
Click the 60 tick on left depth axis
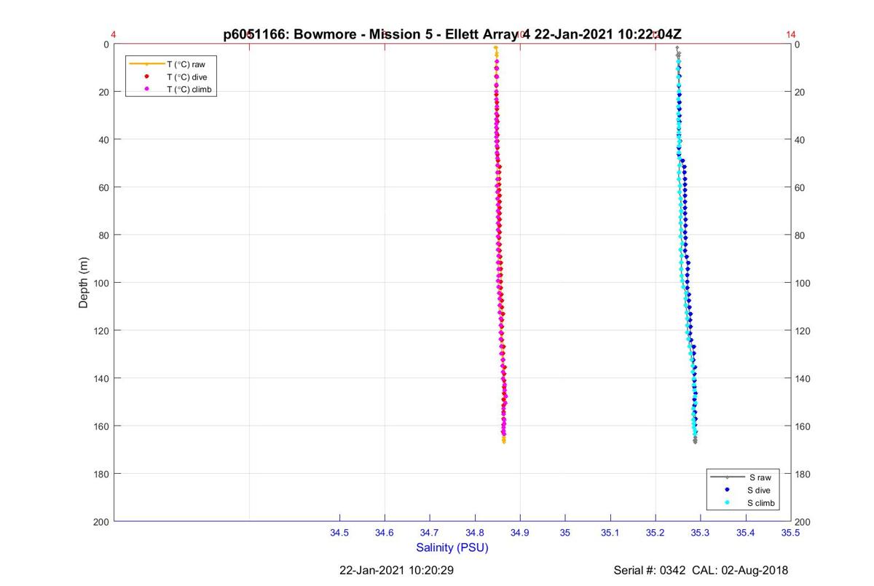pos(103,187)
